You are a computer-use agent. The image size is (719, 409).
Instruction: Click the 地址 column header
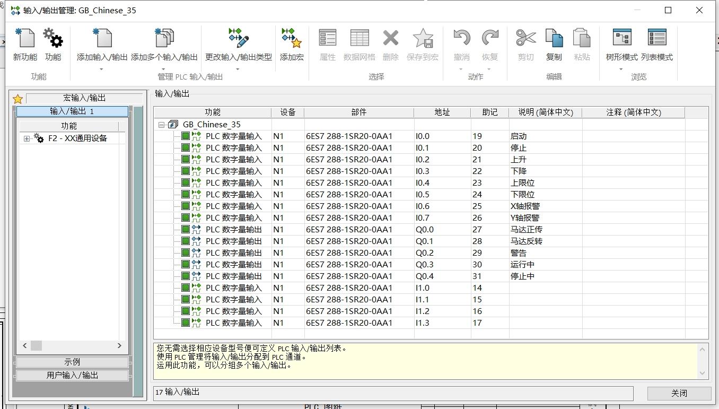point(442,112)
